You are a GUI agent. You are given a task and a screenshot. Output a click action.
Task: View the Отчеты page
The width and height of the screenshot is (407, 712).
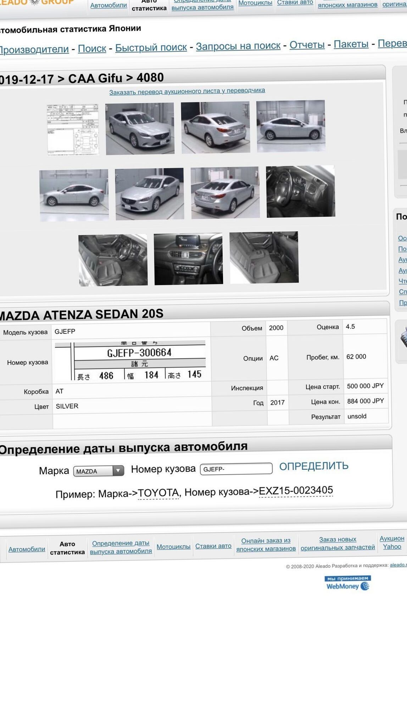pyautogui.click(x=307, y=45)
